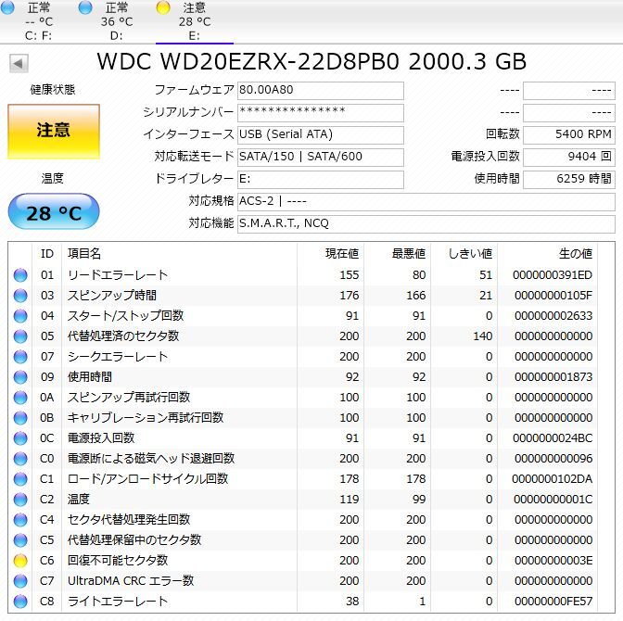Screen dimensions: 623x621
Task: Click the status icon of row 0C 電源投入回数
Action: pos(20,438)
